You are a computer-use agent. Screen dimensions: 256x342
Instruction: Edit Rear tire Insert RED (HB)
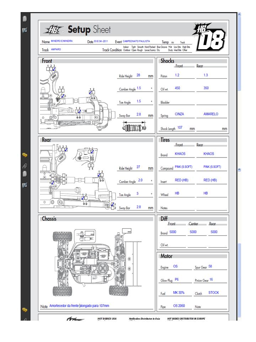210,180
